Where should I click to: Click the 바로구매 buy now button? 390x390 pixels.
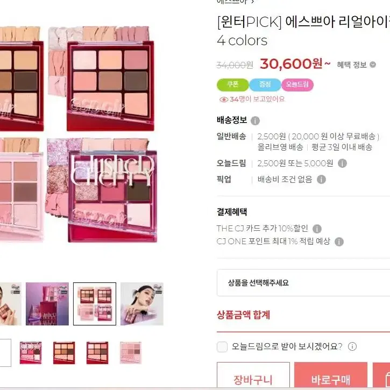[x=331, y=375]
